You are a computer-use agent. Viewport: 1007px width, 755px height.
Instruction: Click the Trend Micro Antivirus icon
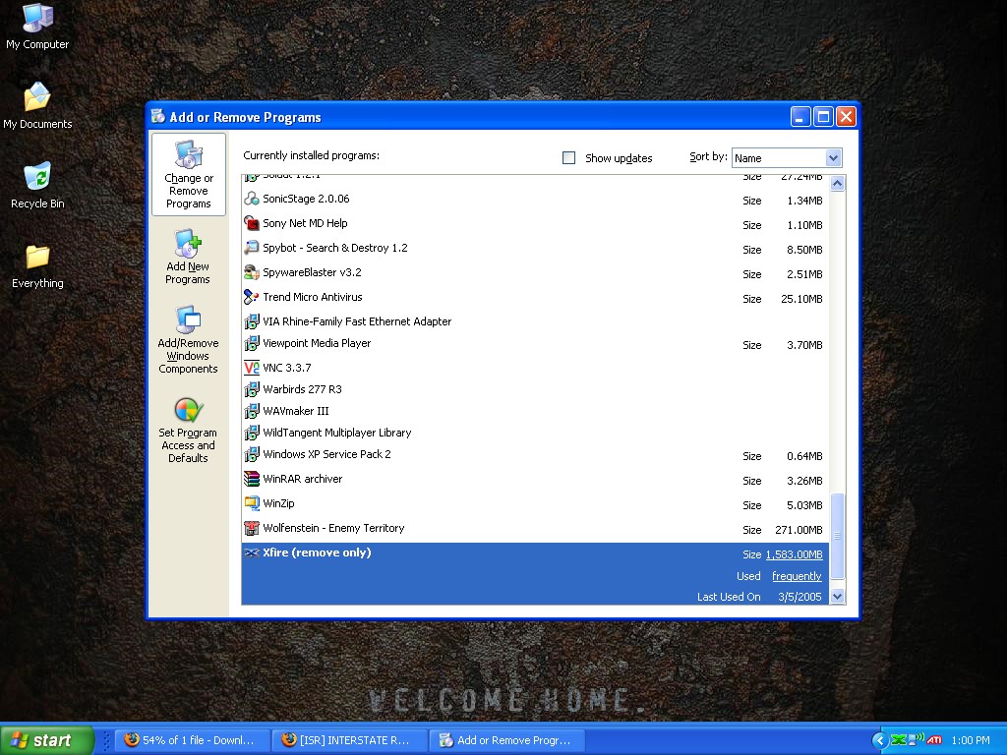pyautogui.click(x=251, y=297)
